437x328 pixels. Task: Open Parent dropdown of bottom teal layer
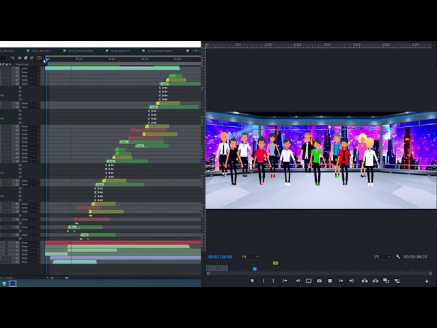coord(30,262)
